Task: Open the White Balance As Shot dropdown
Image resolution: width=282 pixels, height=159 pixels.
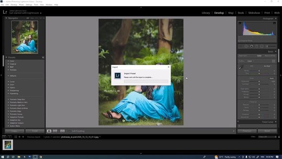Action: 267,66
